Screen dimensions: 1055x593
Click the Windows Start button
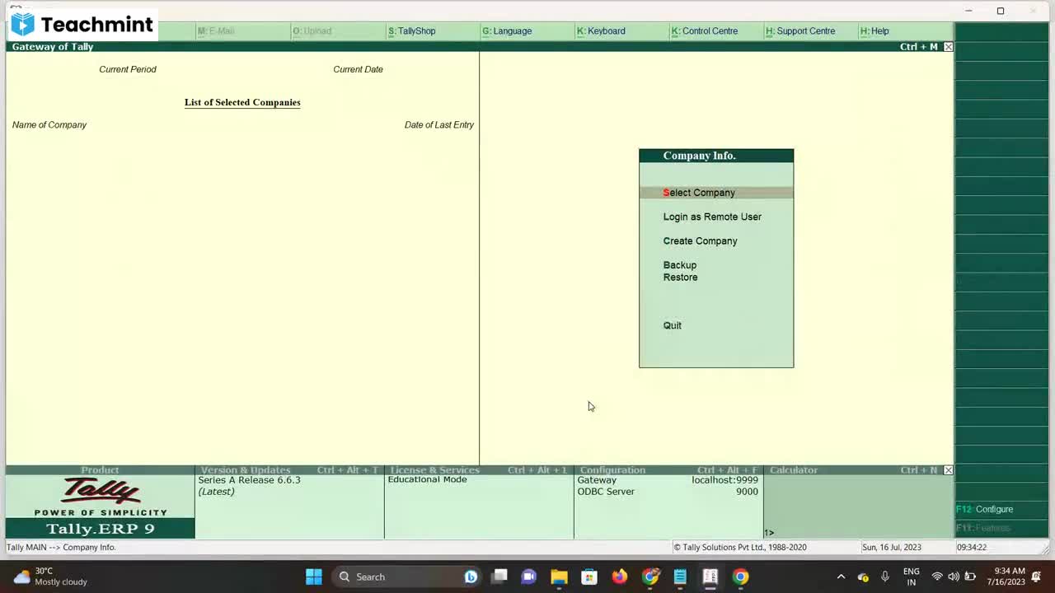[313, 577]
